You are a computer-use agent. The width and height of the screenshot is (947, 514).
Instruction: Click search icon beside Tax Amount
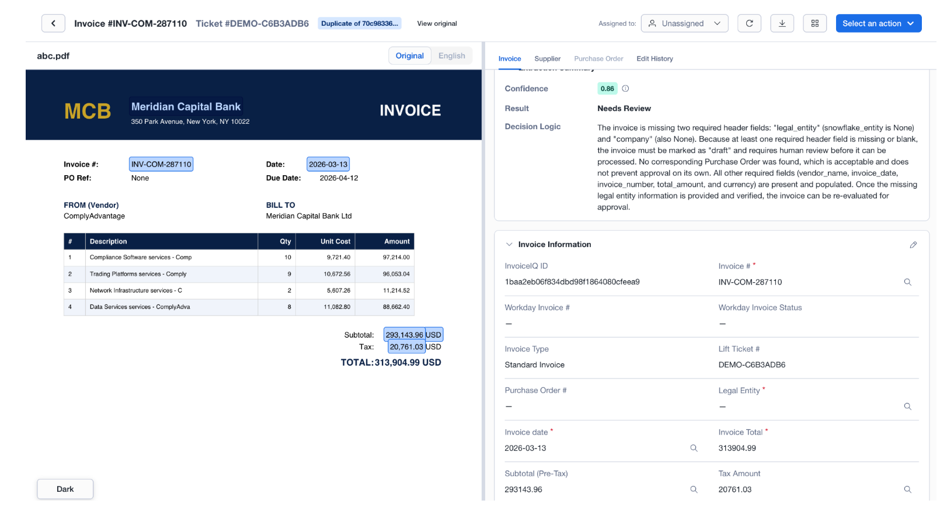(x=907, y=489)
